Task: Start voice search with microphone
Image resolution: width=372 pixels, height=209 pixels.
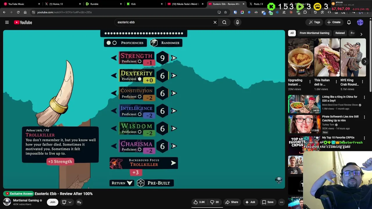Action: [237, 22]
